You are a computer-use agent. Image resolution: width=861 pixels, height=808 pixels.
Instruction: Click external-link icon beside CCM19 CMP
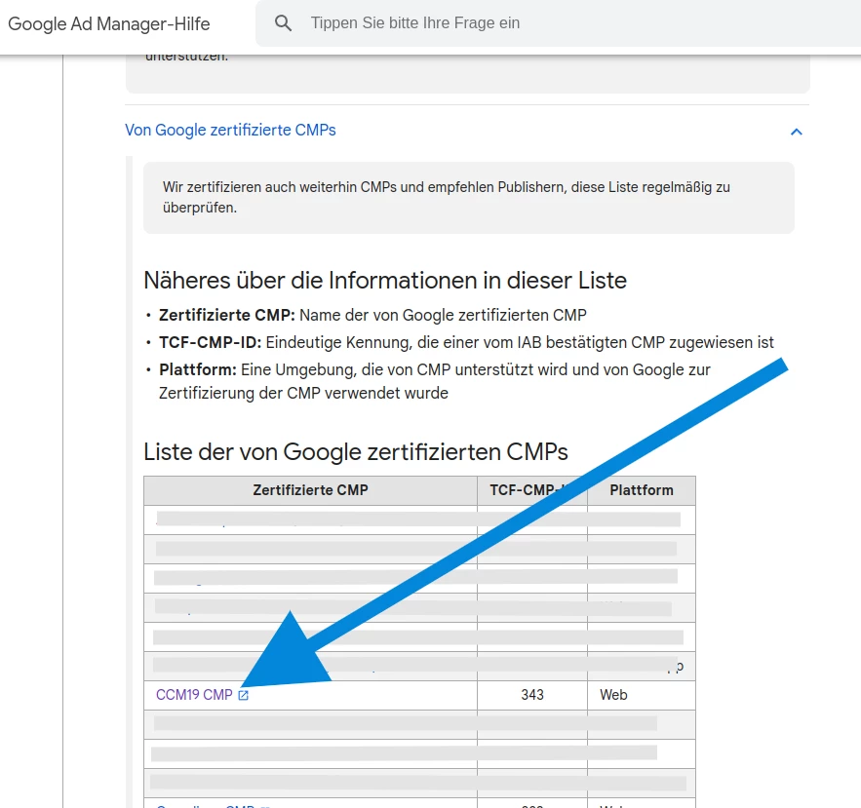244,695
